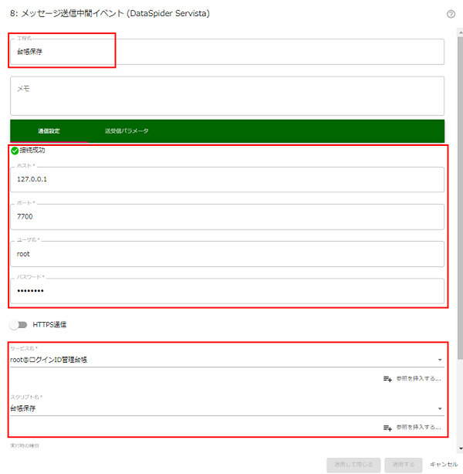The image size is (463, 474).
Task: Click the insert-reference icon below サービス名
Action: pyautogui.click(x=387, y=378)
